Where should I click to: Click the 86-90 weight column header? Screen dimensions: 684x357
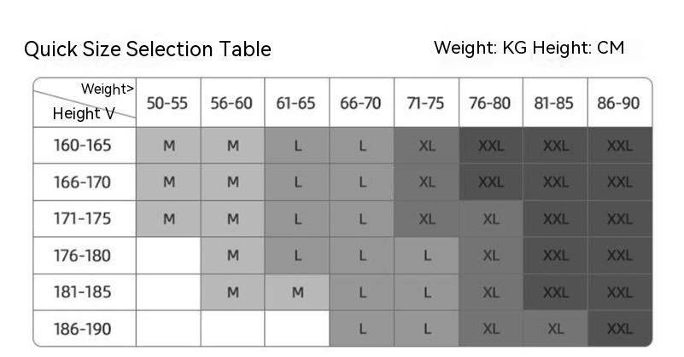(619, 103)
